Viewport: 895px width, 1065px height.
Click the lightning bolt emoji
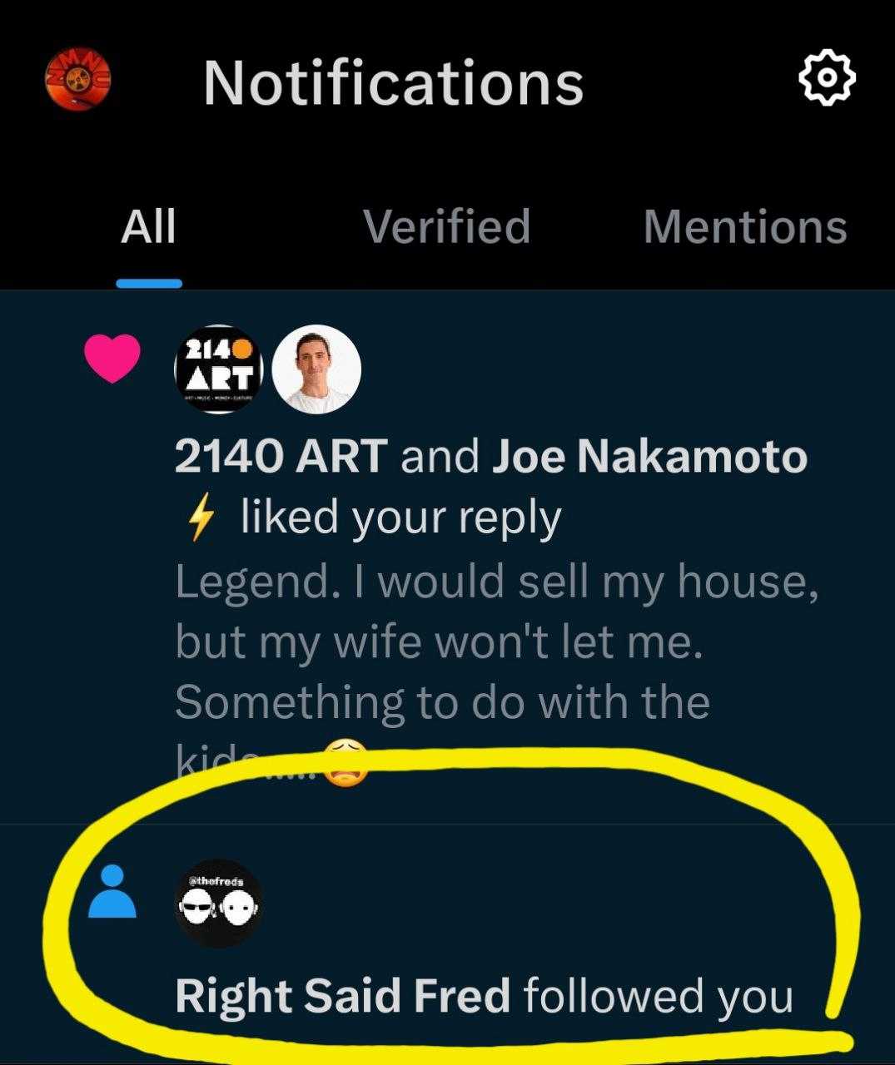pyautogui.click(x=200, y=520)
